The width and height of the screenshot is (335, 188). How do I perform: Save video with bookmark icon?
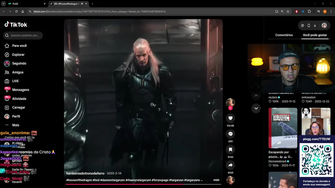(230, 150)
